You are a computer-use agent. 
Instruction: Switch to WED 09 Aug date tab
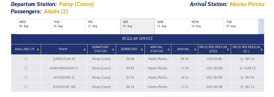tap(34, 26)
